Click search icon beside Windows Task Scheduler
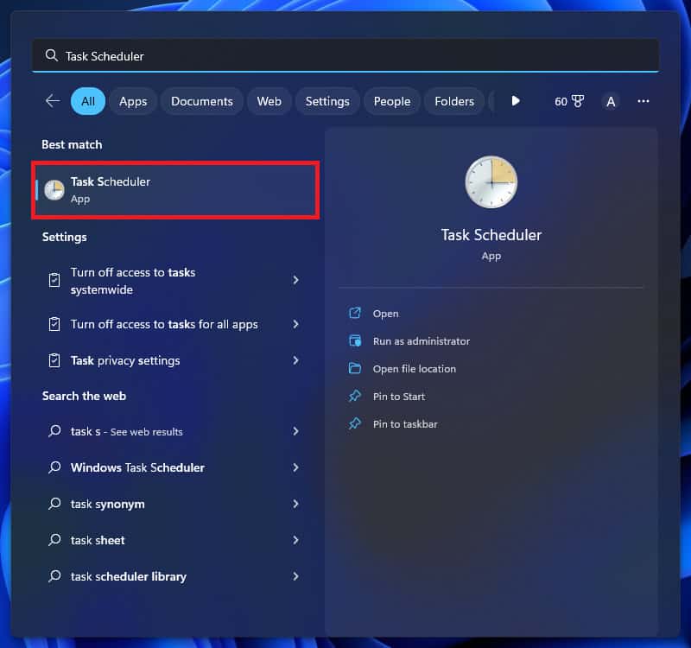Viewport: 691px width, 648px height. coord(54,467)
